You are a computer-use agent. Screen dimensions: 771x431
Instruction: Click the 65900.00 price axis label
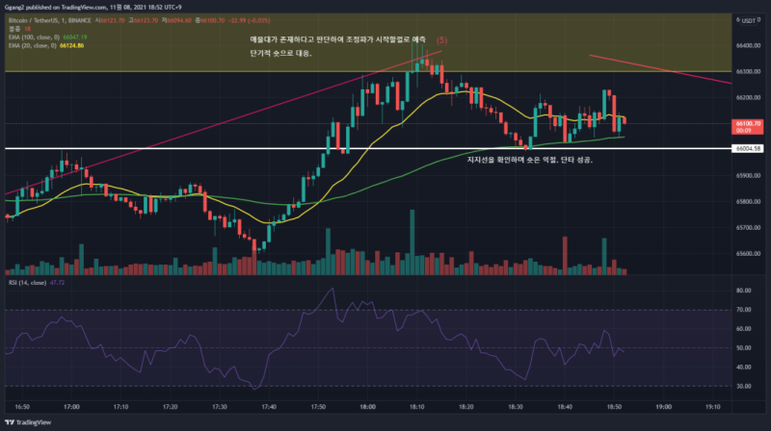(748, 176)
